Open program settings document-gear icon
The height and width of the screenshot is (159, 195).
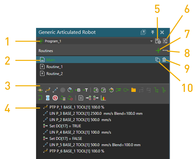coord(158,41)
